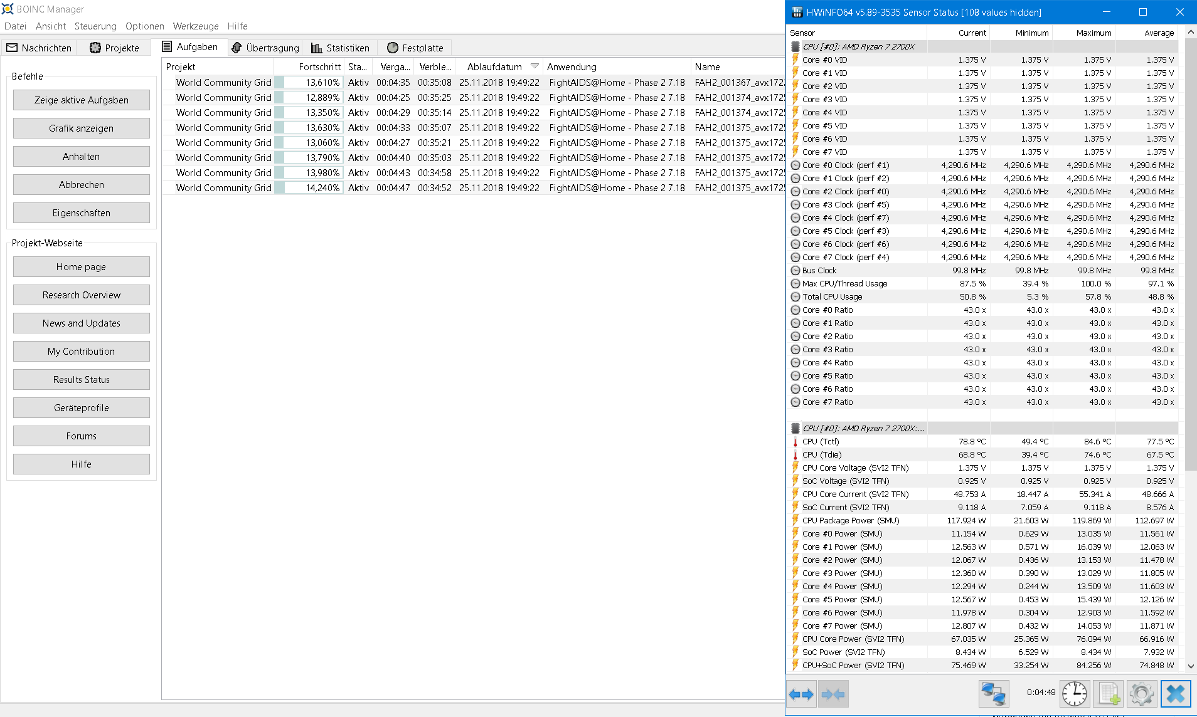The width and height of the screenshot is (1197, 717).
Task: Switch to the Übertragung tab
Action: [x=265, y=48]
